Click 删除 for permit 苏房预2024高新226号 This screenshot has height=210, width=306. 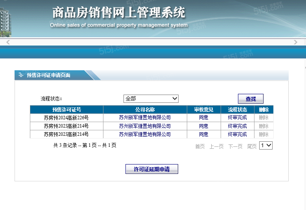(264, 118)
